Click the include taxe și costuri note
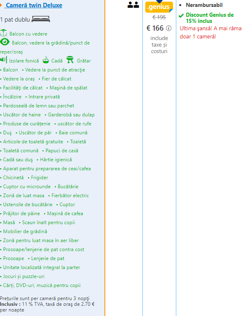242x316 pixels. [159, 45]
